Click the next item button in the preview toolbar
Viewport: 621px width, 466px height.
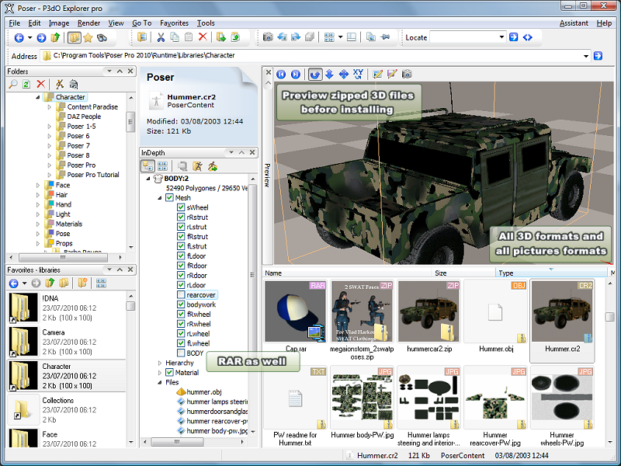click(296, 75)
